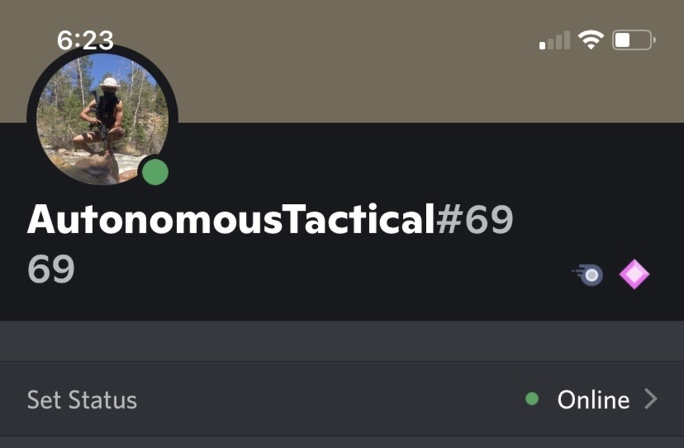Tap the partially visible row below Set Status
This screenshot has width=684, height=448.
pyautogui.click(x=342, y=443)
